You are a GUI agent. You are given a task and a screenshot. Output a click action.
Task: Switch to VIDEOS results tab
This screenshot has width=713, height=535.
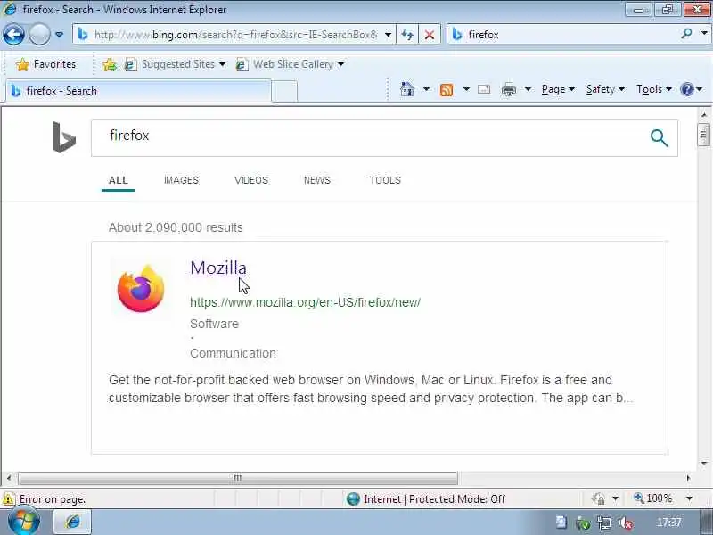[251, 180]
